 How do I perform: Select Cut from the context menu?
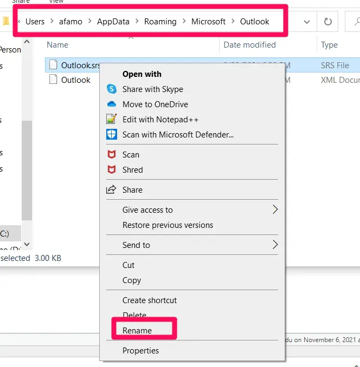point(128,265)
